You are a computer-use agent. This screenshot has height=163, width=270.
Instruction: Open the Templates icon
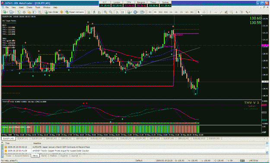point(142,12)
